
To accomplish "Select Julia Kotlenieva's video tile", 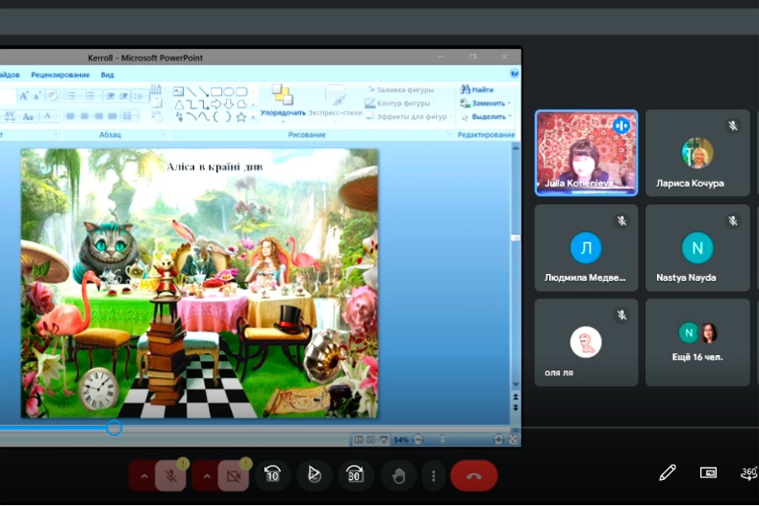I will [x=586, y=153].
